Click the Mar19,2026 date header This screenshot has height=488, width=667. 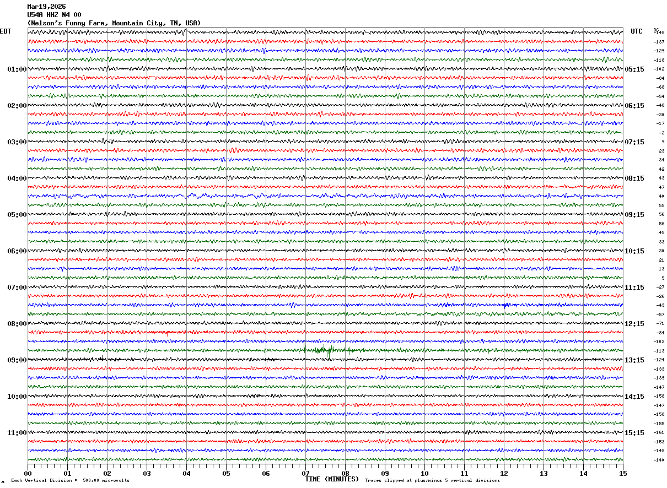(46, 7)
